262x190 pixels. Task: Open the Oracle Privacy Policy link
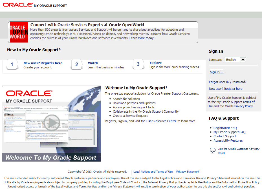point(243,106)
